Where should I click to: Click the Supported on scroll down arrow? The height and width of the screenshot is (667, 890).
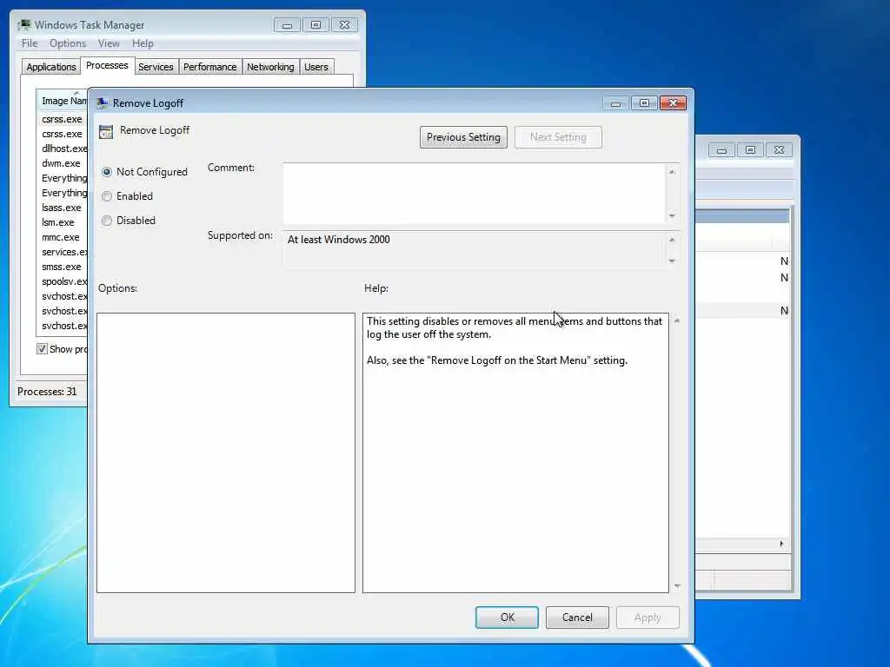[672, 261]
